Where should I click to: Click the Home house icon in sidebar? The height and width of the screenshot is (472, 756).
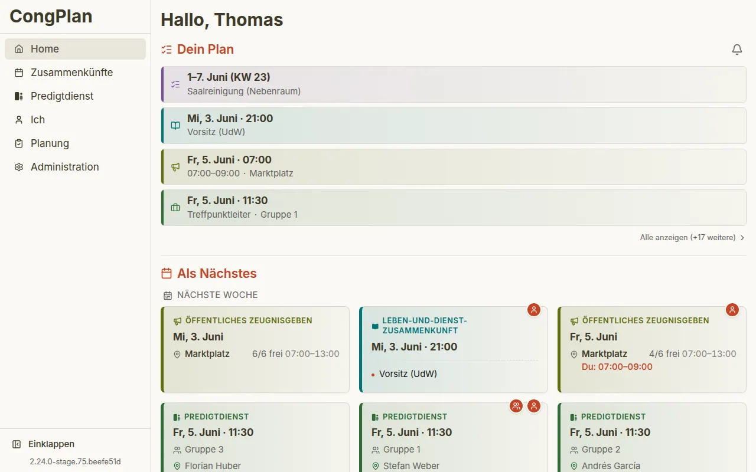point(19,49)
